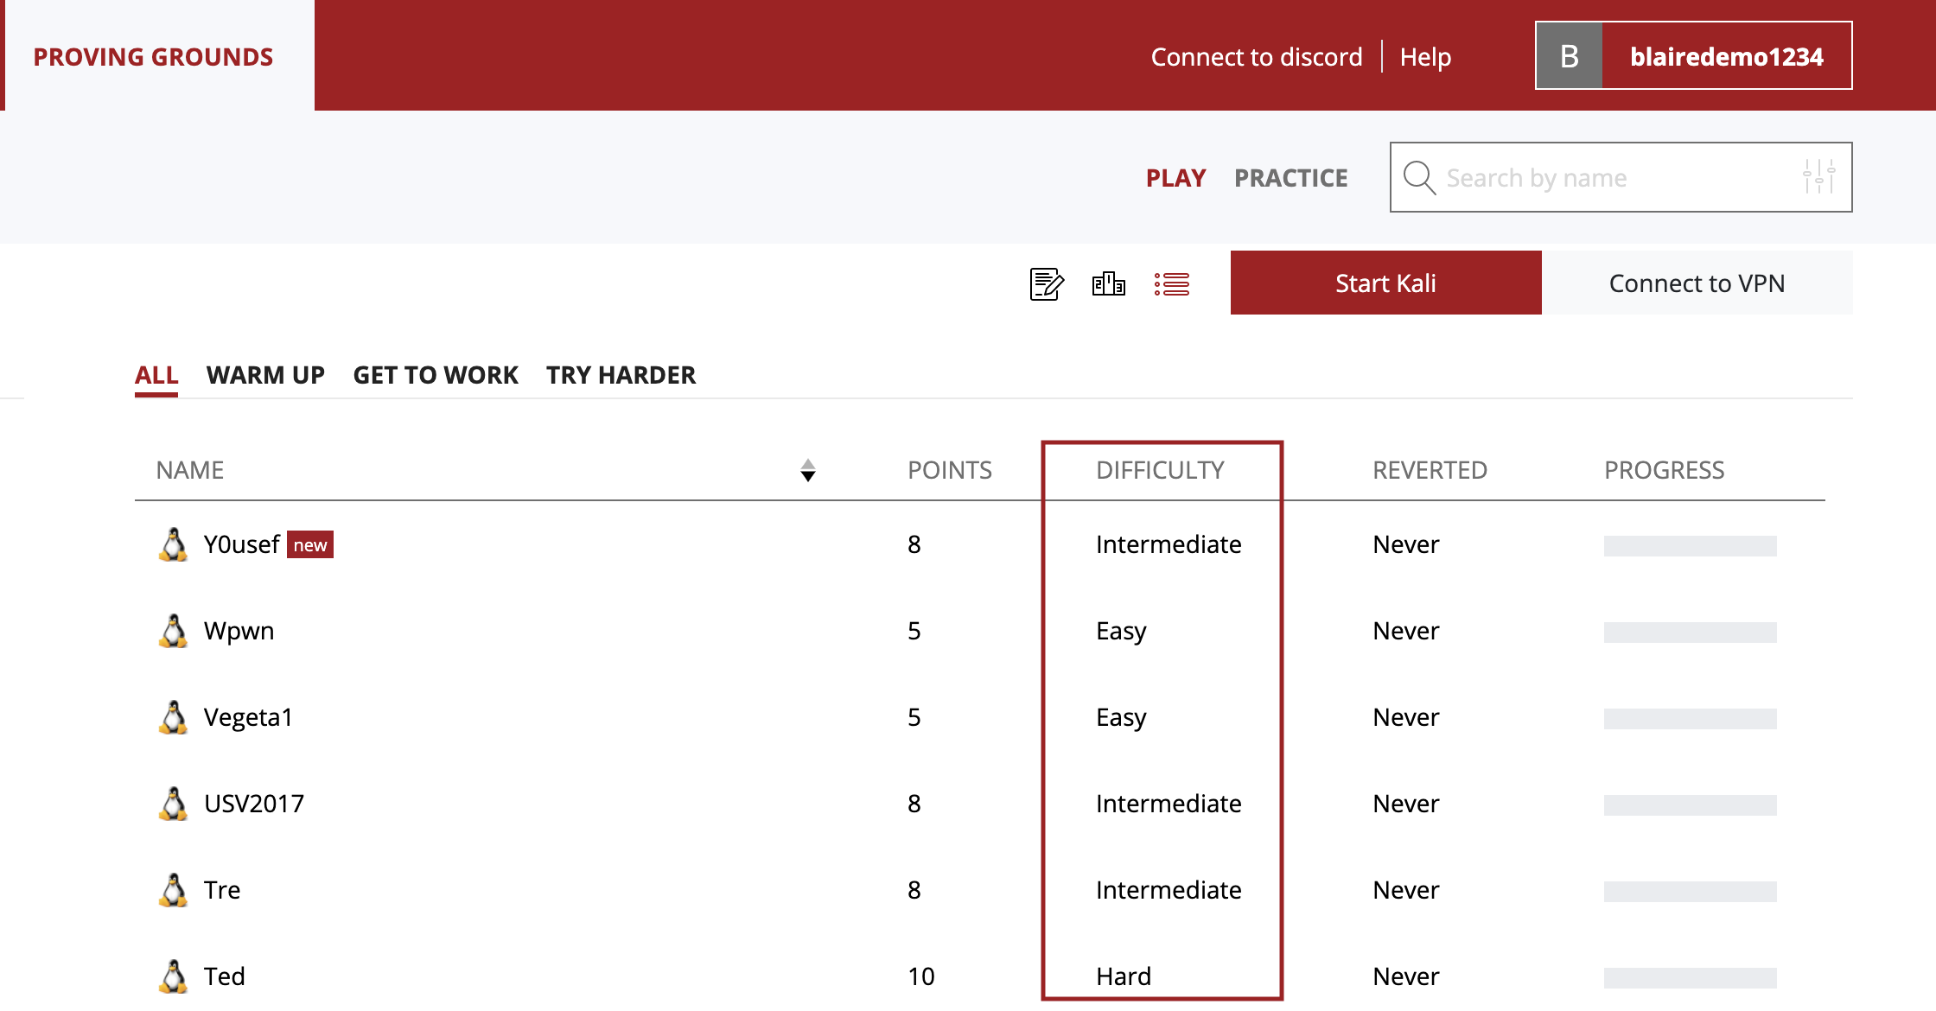Click the new badge beside Y0usef
The height and width of the screenshot is (1011, 1936).
[x=310, y=545]
